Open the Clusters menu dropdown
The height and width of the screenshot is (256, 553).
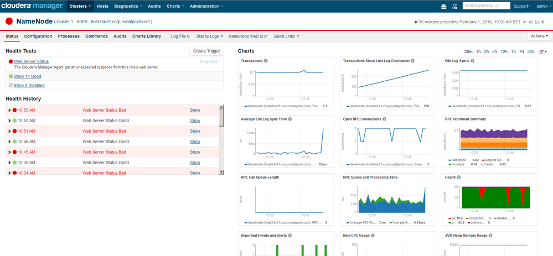click(x=80, y=6)
